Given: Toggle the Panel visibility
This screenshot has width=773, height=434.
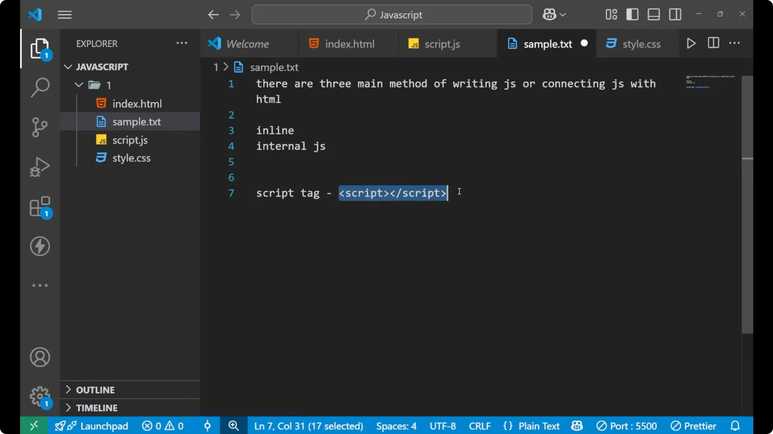Looking at the screenshot, I should coord(653,14).
